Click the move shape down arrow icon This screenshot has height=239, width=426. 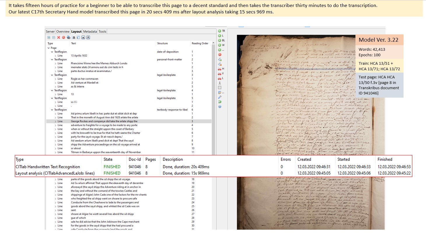pos(88,38)
